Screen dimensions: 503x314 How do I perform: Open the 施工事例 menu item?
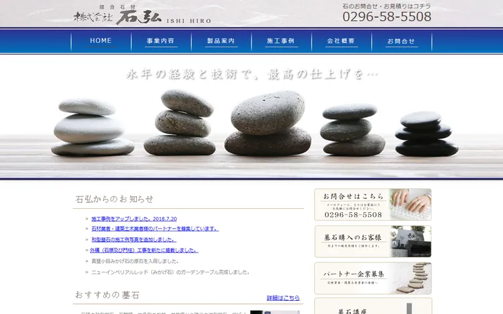(x=281, y=41)
